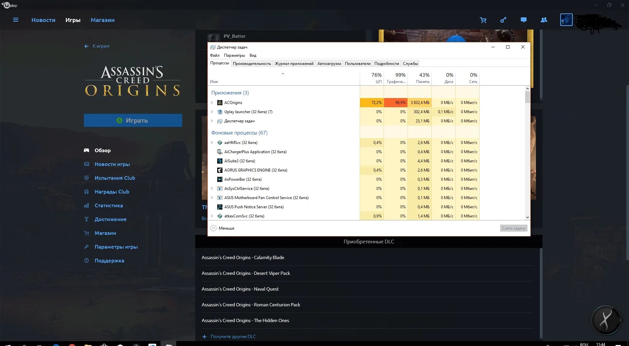This screenshot has width=629, height=346.
Task: Expand the Uplay launcher process group
Action: (212, 112)
